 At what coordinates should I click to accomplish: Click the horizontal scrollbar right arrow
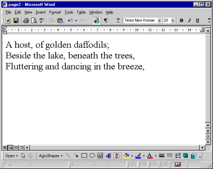pos(202,148)
